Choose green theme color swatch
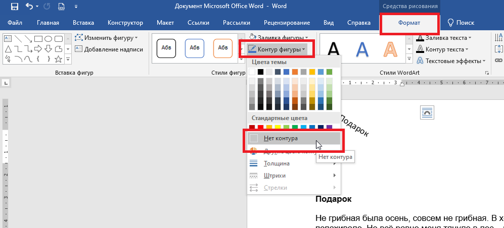Viewport: 504px width, 228px height. pos(329,72)
